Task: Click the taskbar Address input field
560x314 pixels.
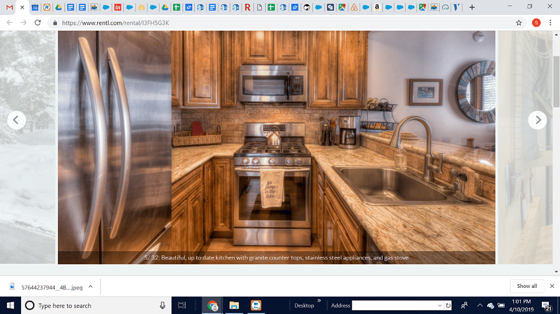Action: 394,305
